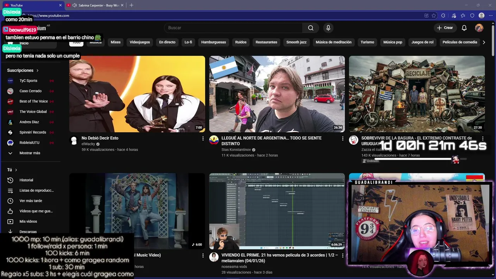Select the Mixes chip

point(115,42)
